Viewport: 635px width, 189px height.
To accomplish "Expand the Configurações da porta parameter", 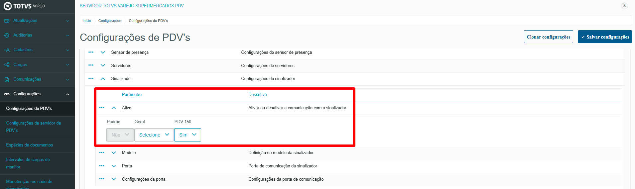I will (x=114, y=179).
